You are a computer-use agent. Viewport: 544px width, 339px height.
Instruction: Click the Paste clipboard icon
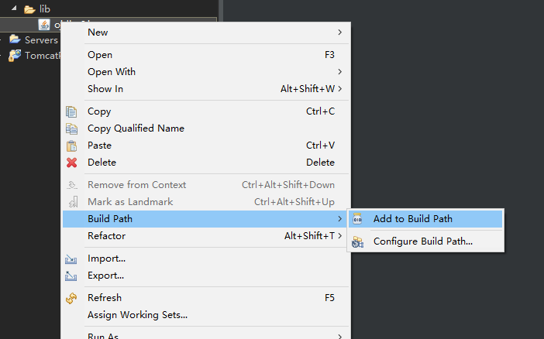(72, 146)
